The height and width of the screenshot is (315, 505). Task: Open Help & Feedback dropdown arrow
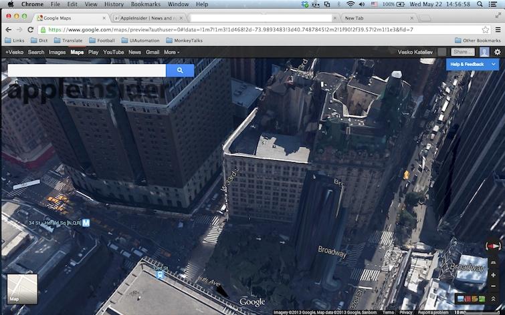tap(494, 64)
